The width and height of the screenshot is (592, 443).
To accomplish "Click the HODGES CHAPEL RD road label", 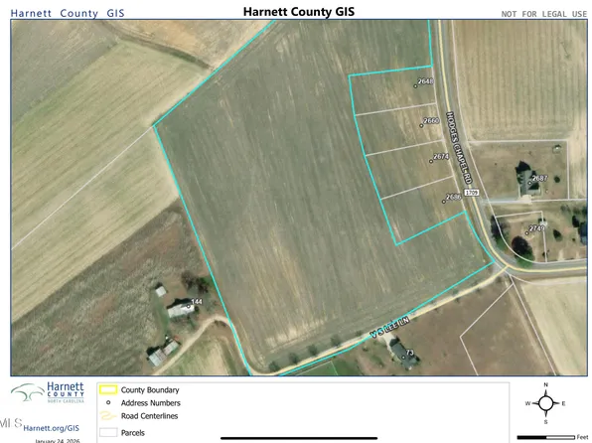I will (x=459, y=148).
